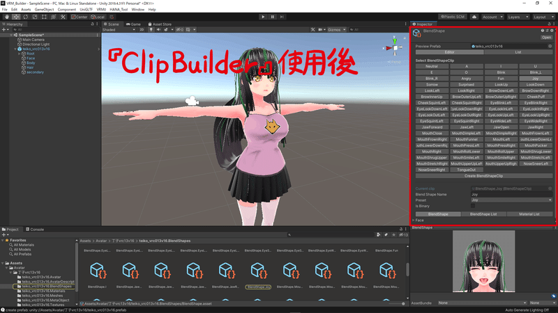Image resolution: width=558 pixels, height=313 pixels.
Task: Open custom editor tools icon
Action: coord(63,17)
